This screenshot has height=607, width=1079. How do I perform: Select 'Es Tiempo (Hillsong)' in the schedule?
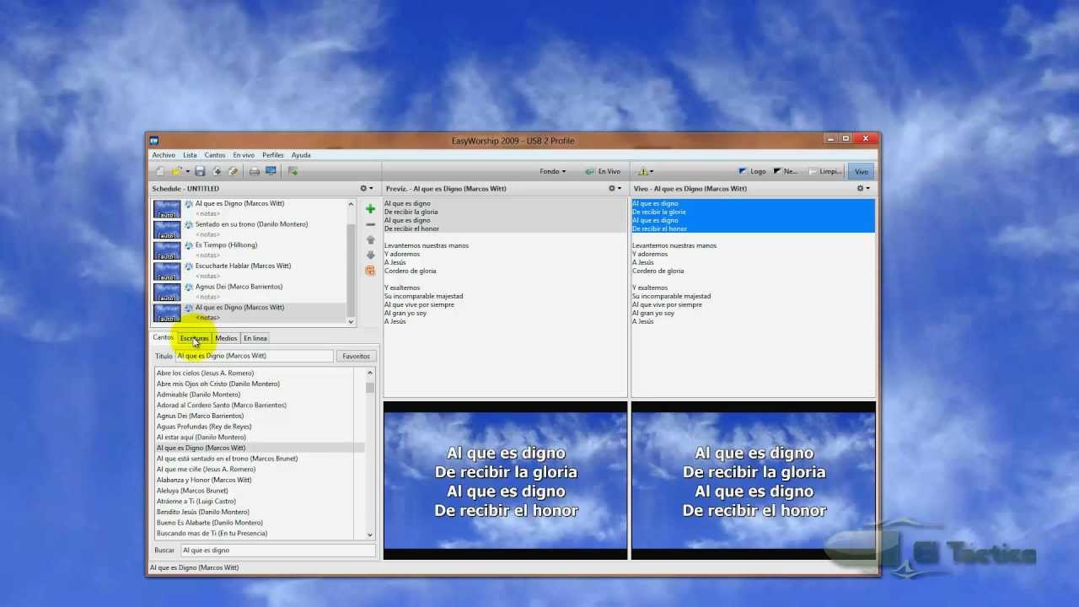coord(226,245)
